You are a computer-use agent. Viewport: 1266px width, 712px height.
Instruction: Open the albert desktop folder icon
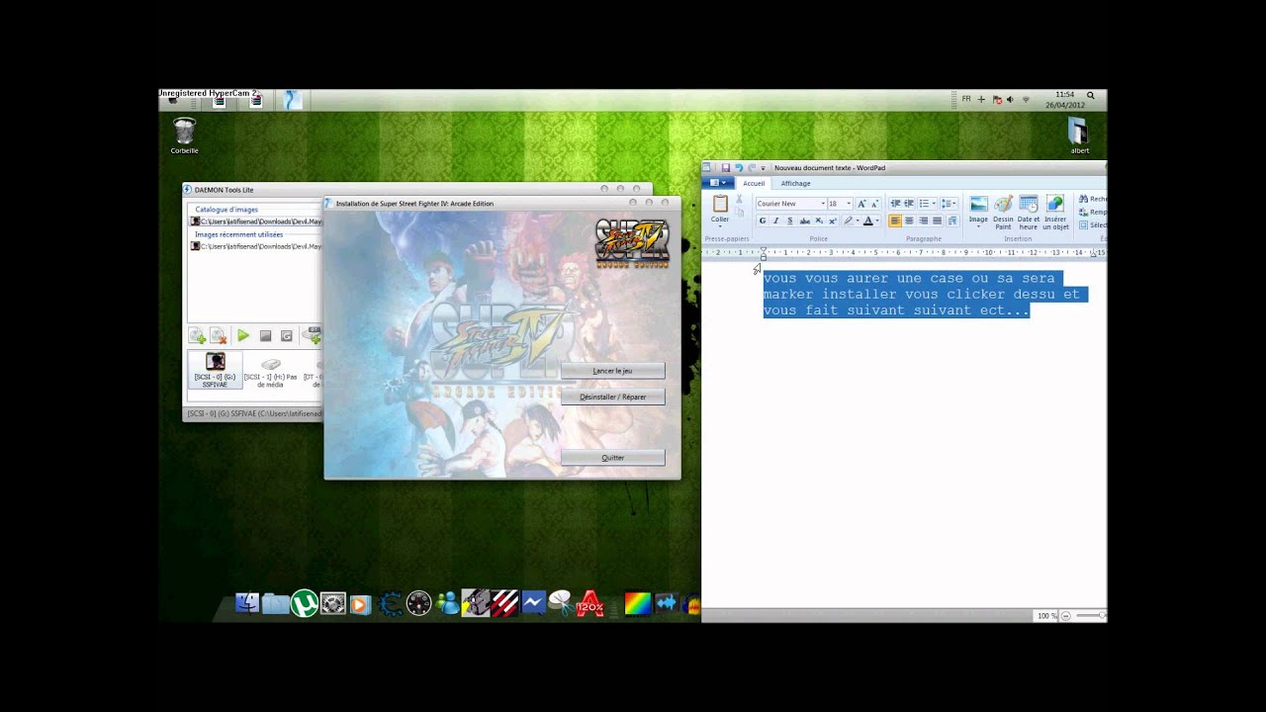pyautogui.click(x=1079, y=135)
